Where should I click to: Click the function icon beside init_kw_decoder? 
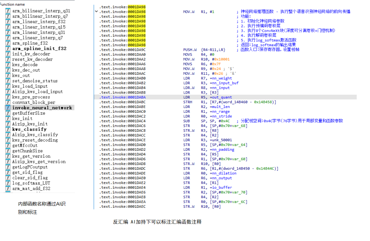pos(8,54)
